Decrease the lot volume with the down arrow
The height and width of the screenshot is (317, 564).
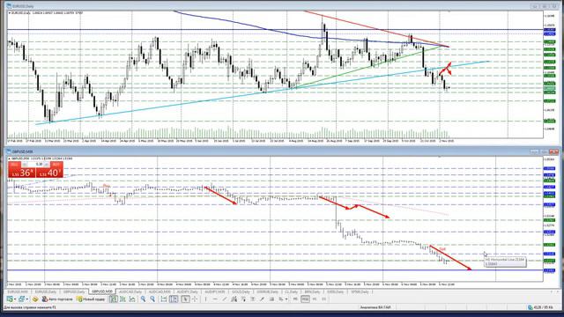[26, 165]
